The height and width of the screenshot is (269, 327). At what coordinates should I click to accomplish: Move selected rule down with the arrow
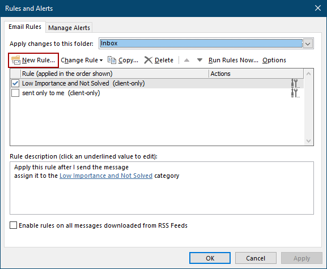(199, 60)
